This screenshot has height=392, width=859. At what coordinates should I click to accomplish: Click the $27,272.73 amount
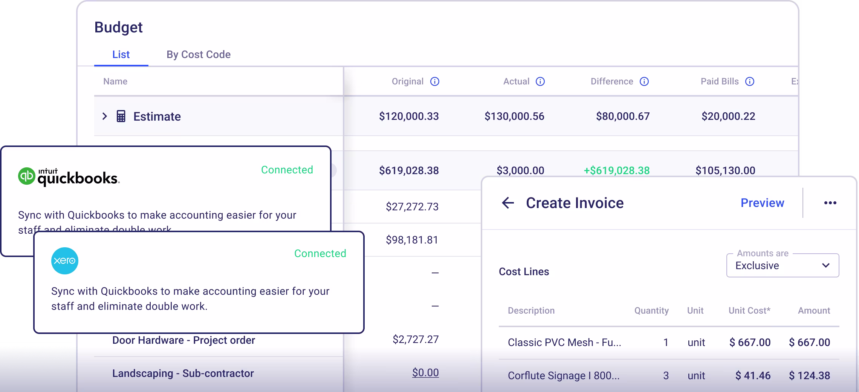(x=412, y=207)
